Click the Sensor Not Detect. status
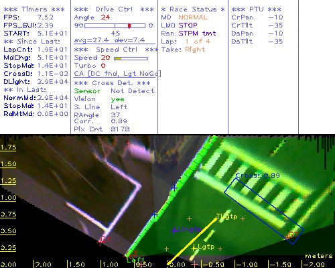Image resolution: width=335 pixels, height=268 pixels. (115, 91)
